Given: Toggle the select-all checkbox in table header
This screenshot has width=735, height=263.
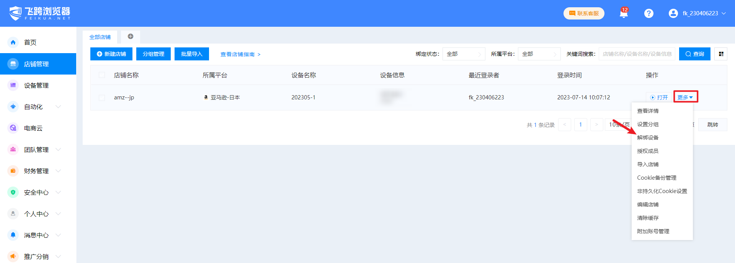Looking at the screenshot, I should point(102,75).
